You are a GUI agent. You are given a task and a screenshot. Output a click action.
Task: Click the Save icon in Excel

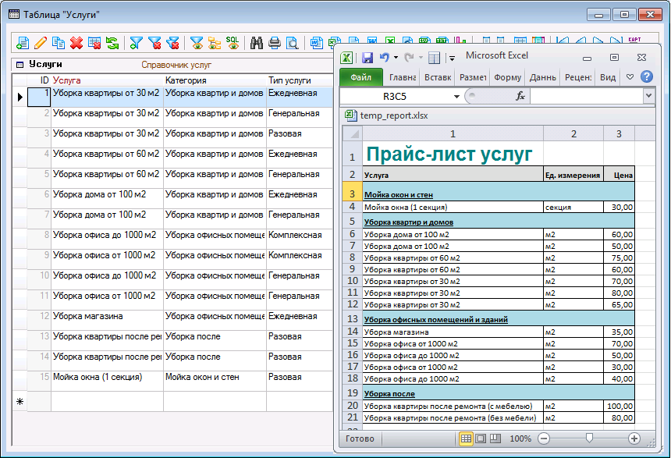tap(366, 58)
